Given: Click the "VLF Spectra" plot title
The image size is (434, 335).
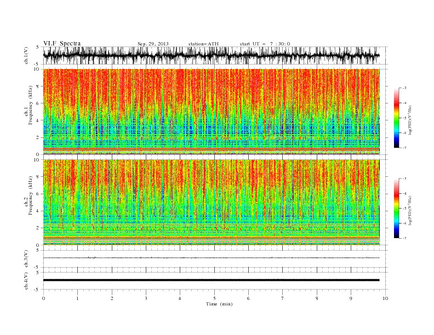Looking at the screenshot, I should click(x=62, y=43).
